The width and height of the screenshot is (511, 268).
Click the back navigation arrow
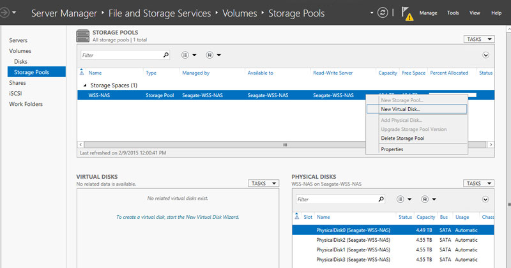click(x=8, y=13)
